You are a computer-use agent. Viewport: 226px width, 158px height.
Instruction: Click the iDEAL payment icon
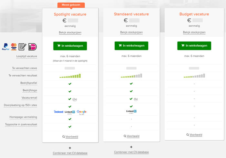tap(32, 47)
